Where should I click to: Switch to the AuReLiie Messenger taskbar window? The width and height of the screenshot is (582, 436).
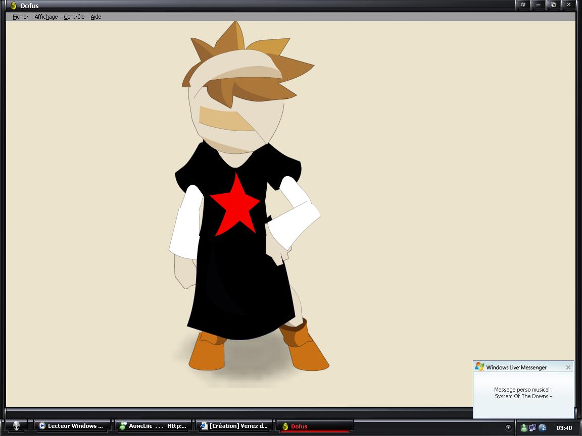point(153,426)
